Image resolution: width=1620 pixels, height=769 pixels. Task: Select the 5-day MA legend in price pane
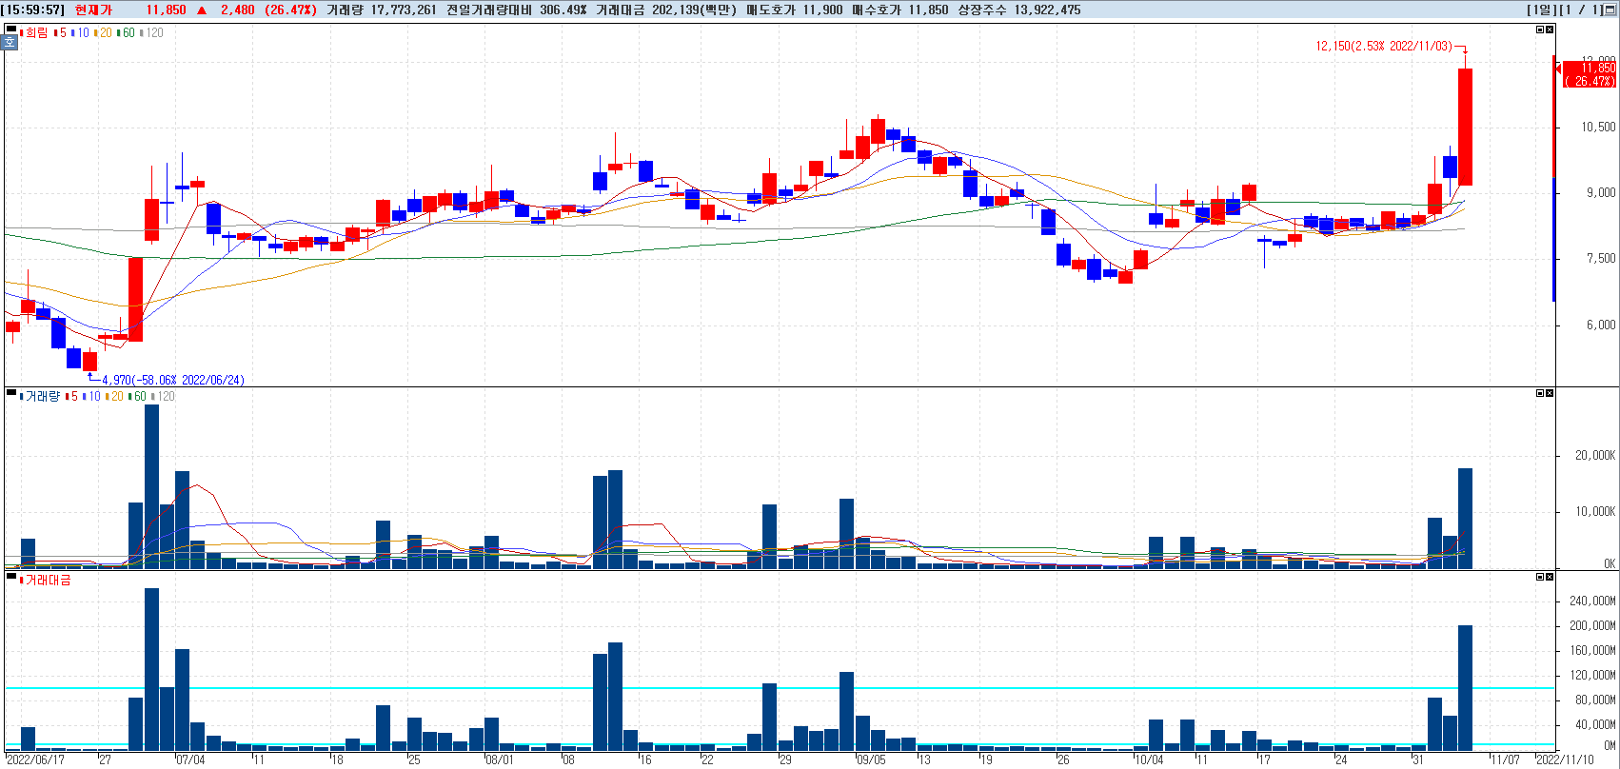61,32
